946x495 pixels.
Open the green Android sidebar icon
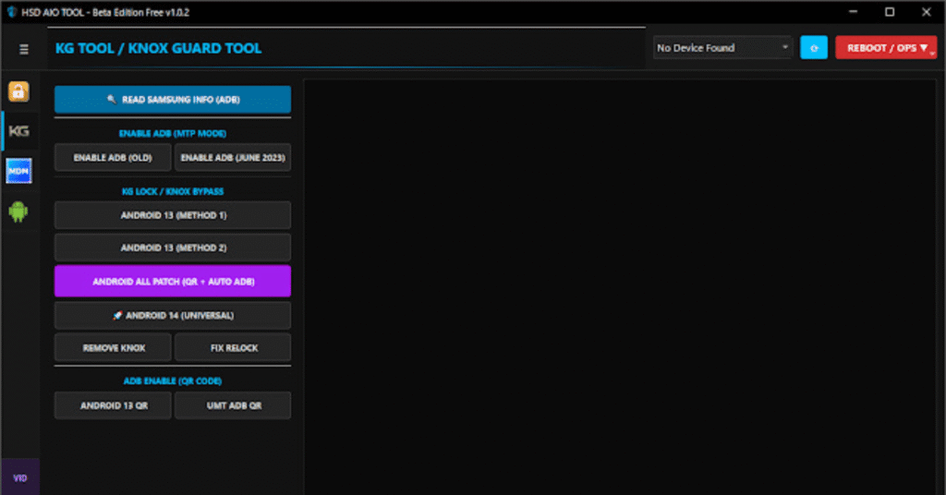tap(18, 211)
